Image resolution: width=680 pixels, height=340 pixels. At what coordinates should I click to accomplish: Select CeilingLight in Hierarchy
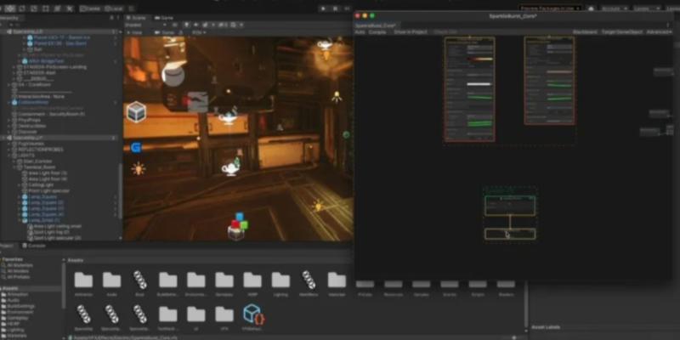click(40, 184)
